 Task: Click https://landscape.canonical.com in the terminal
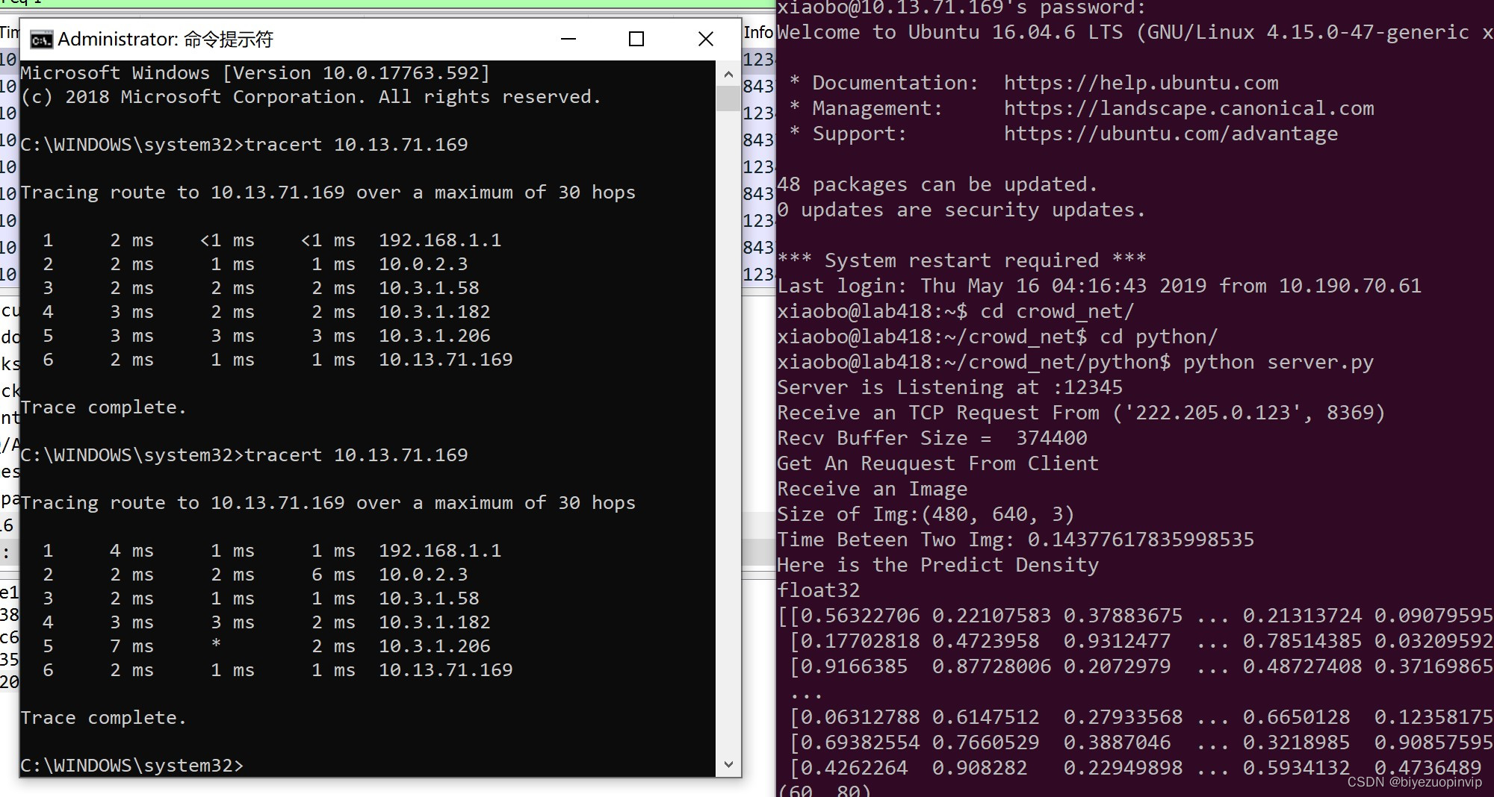(x=1188, y=108)
